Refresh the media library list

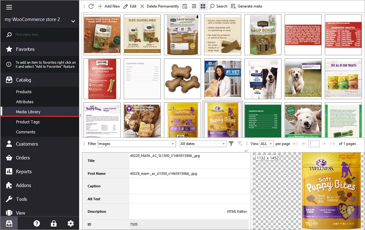point(91,6)
